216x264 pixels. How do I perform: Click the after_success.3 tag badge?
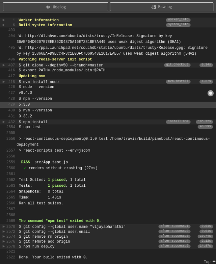pyautogui.click(x=174, y=236)
